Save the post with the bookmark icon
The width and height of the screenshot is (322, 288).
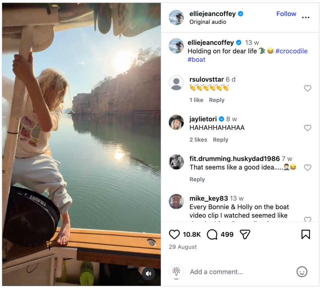[x=306, y=234]
